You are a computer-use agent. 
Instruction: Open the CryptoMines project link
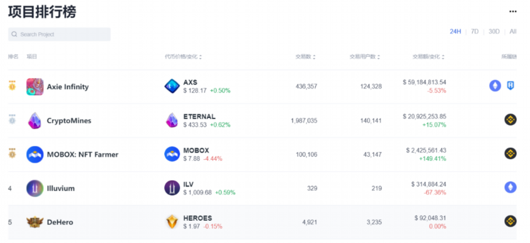click(x=69, y=120)
